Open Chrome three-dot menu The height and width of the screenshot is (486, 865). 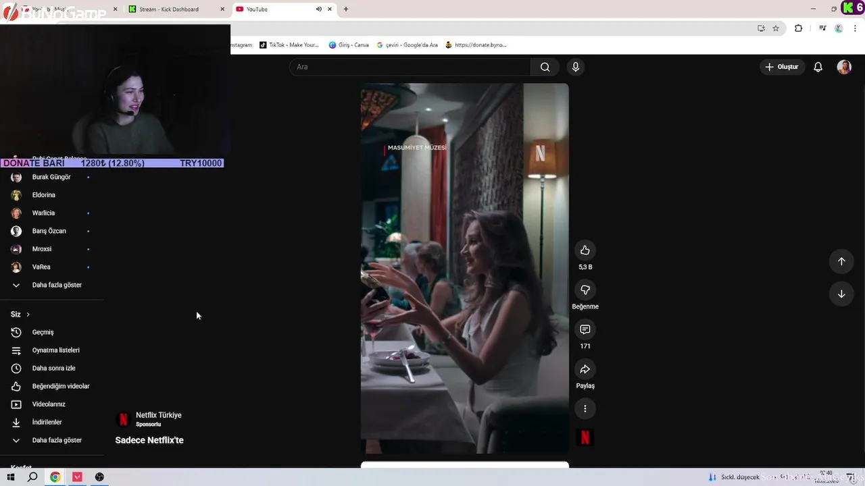(855, 28)
